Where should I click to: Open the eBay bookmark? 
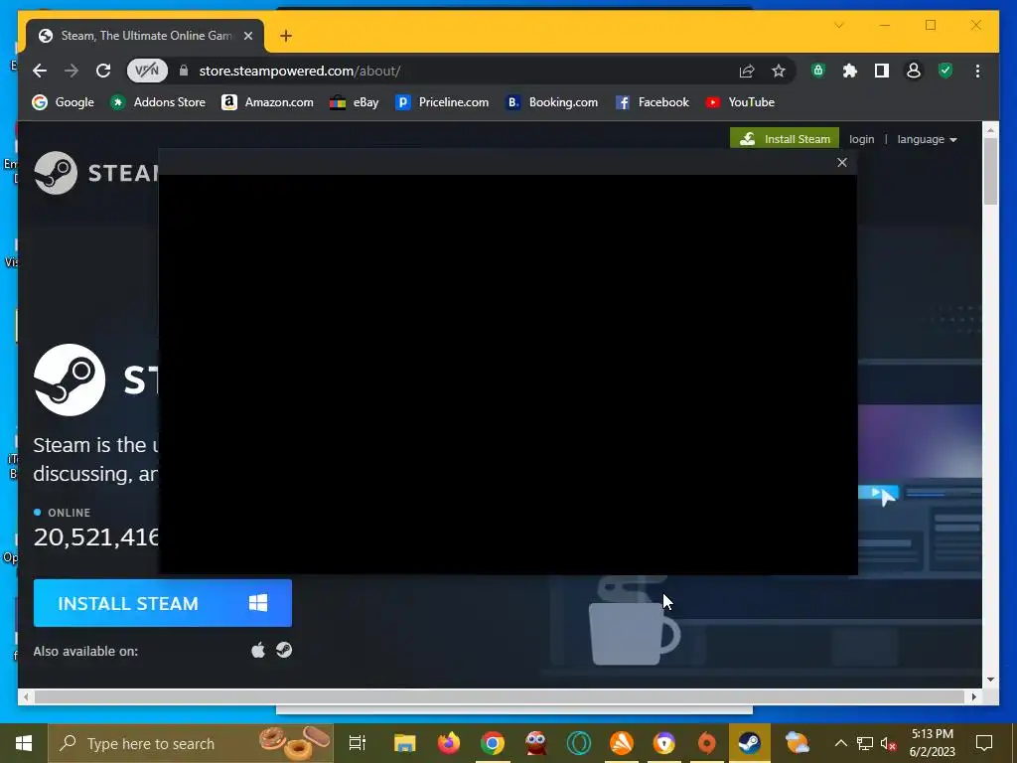click(355, 102)
